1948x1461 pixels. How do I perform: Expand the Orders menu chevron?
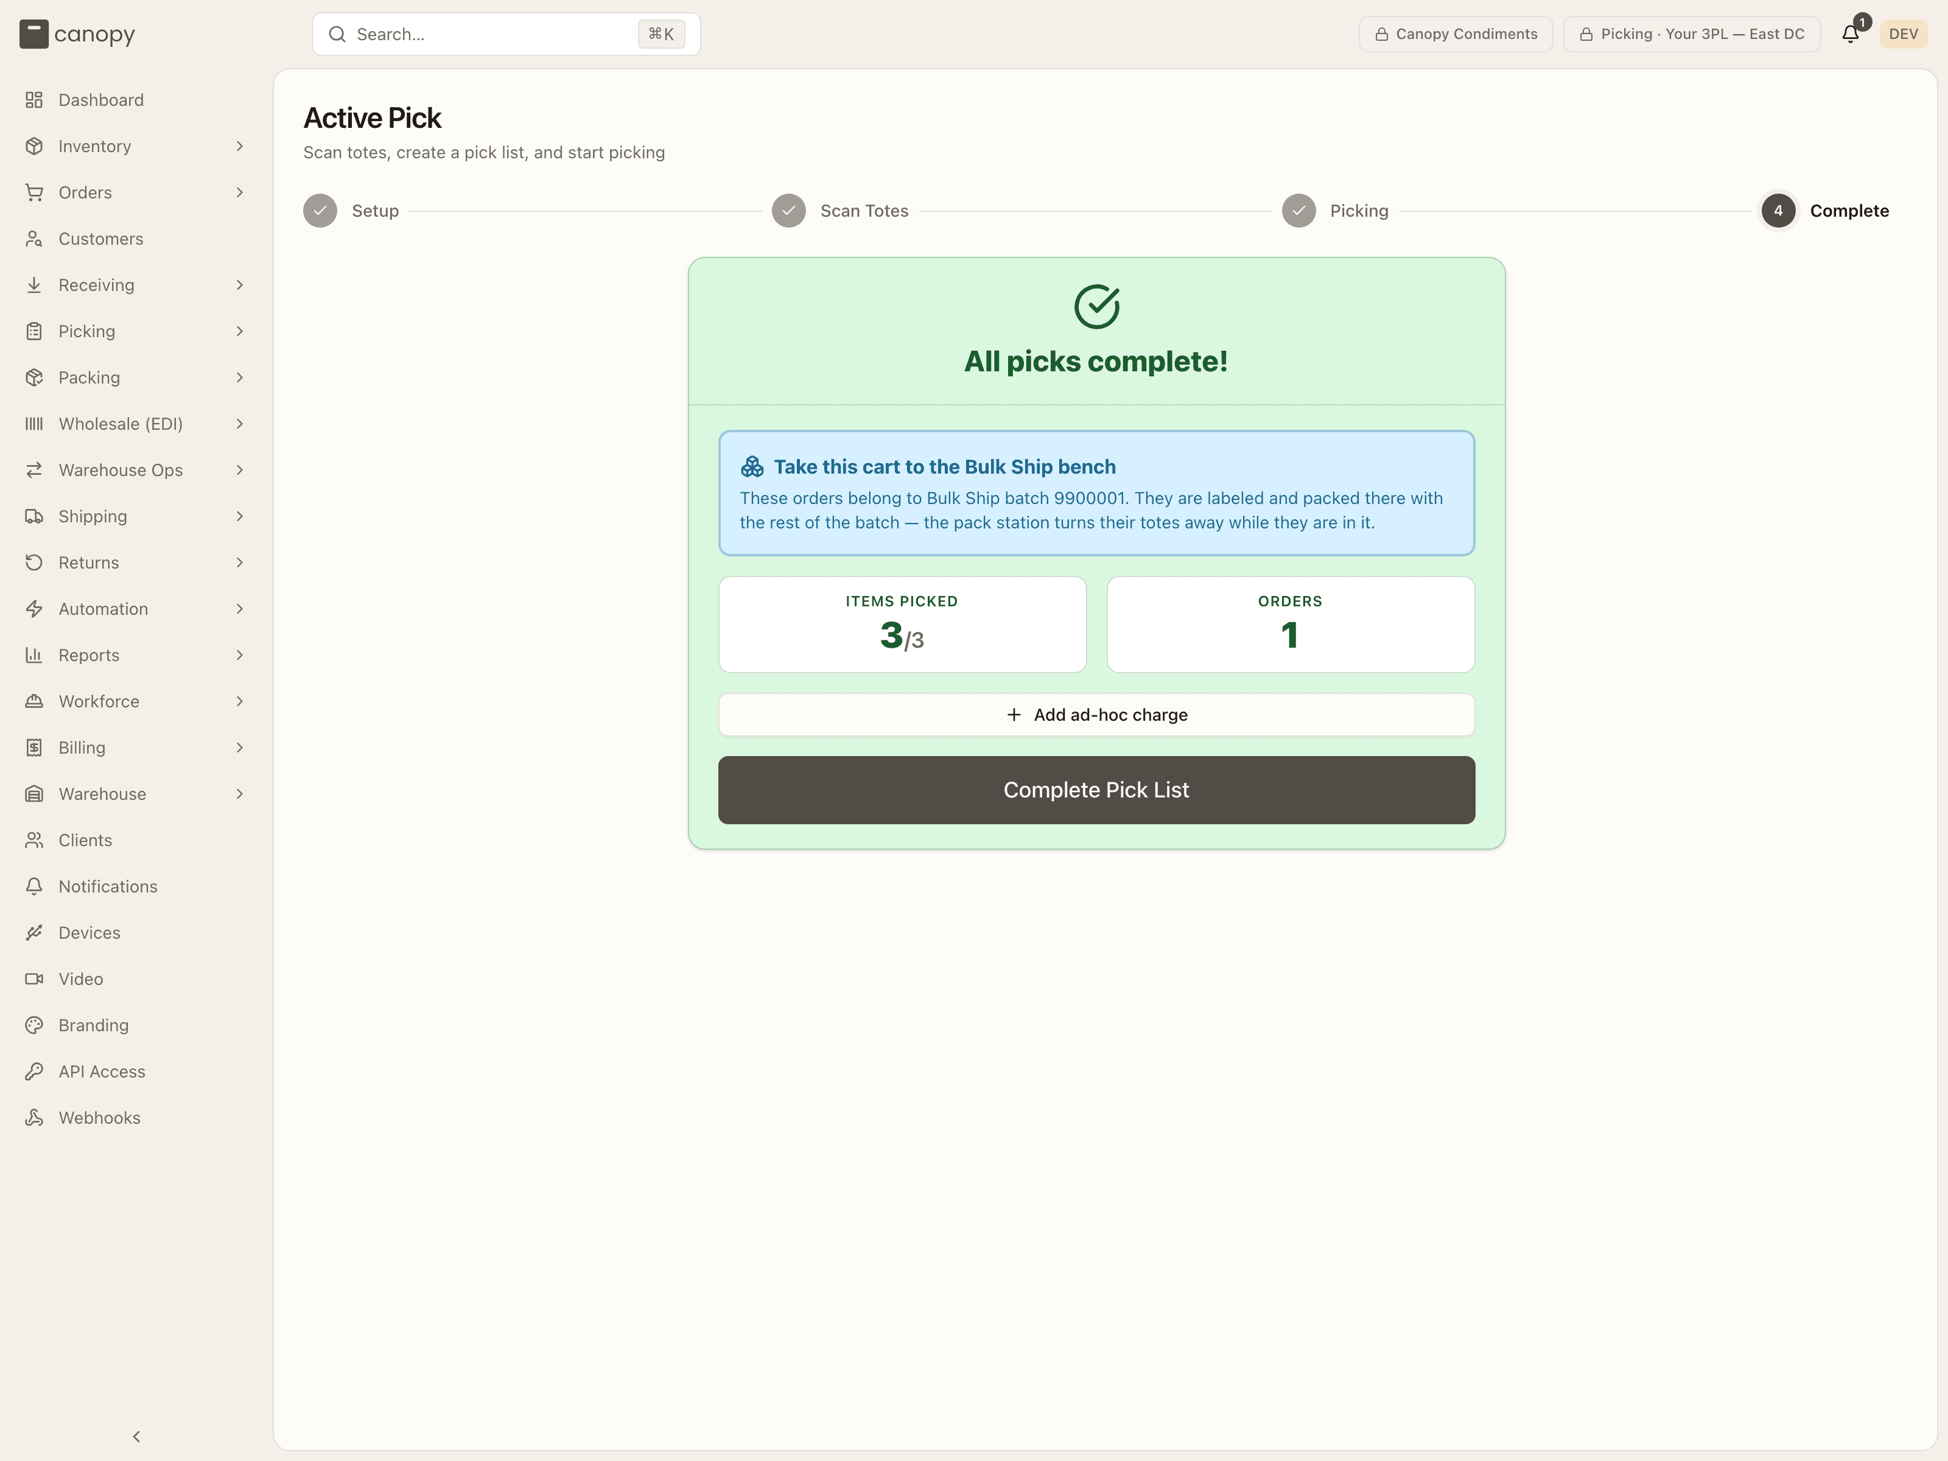point(239,192)
